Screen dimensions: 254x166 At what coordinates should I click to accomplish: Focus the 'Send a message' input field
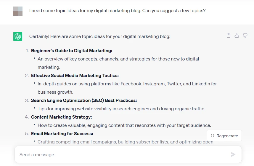click(121, 154)
